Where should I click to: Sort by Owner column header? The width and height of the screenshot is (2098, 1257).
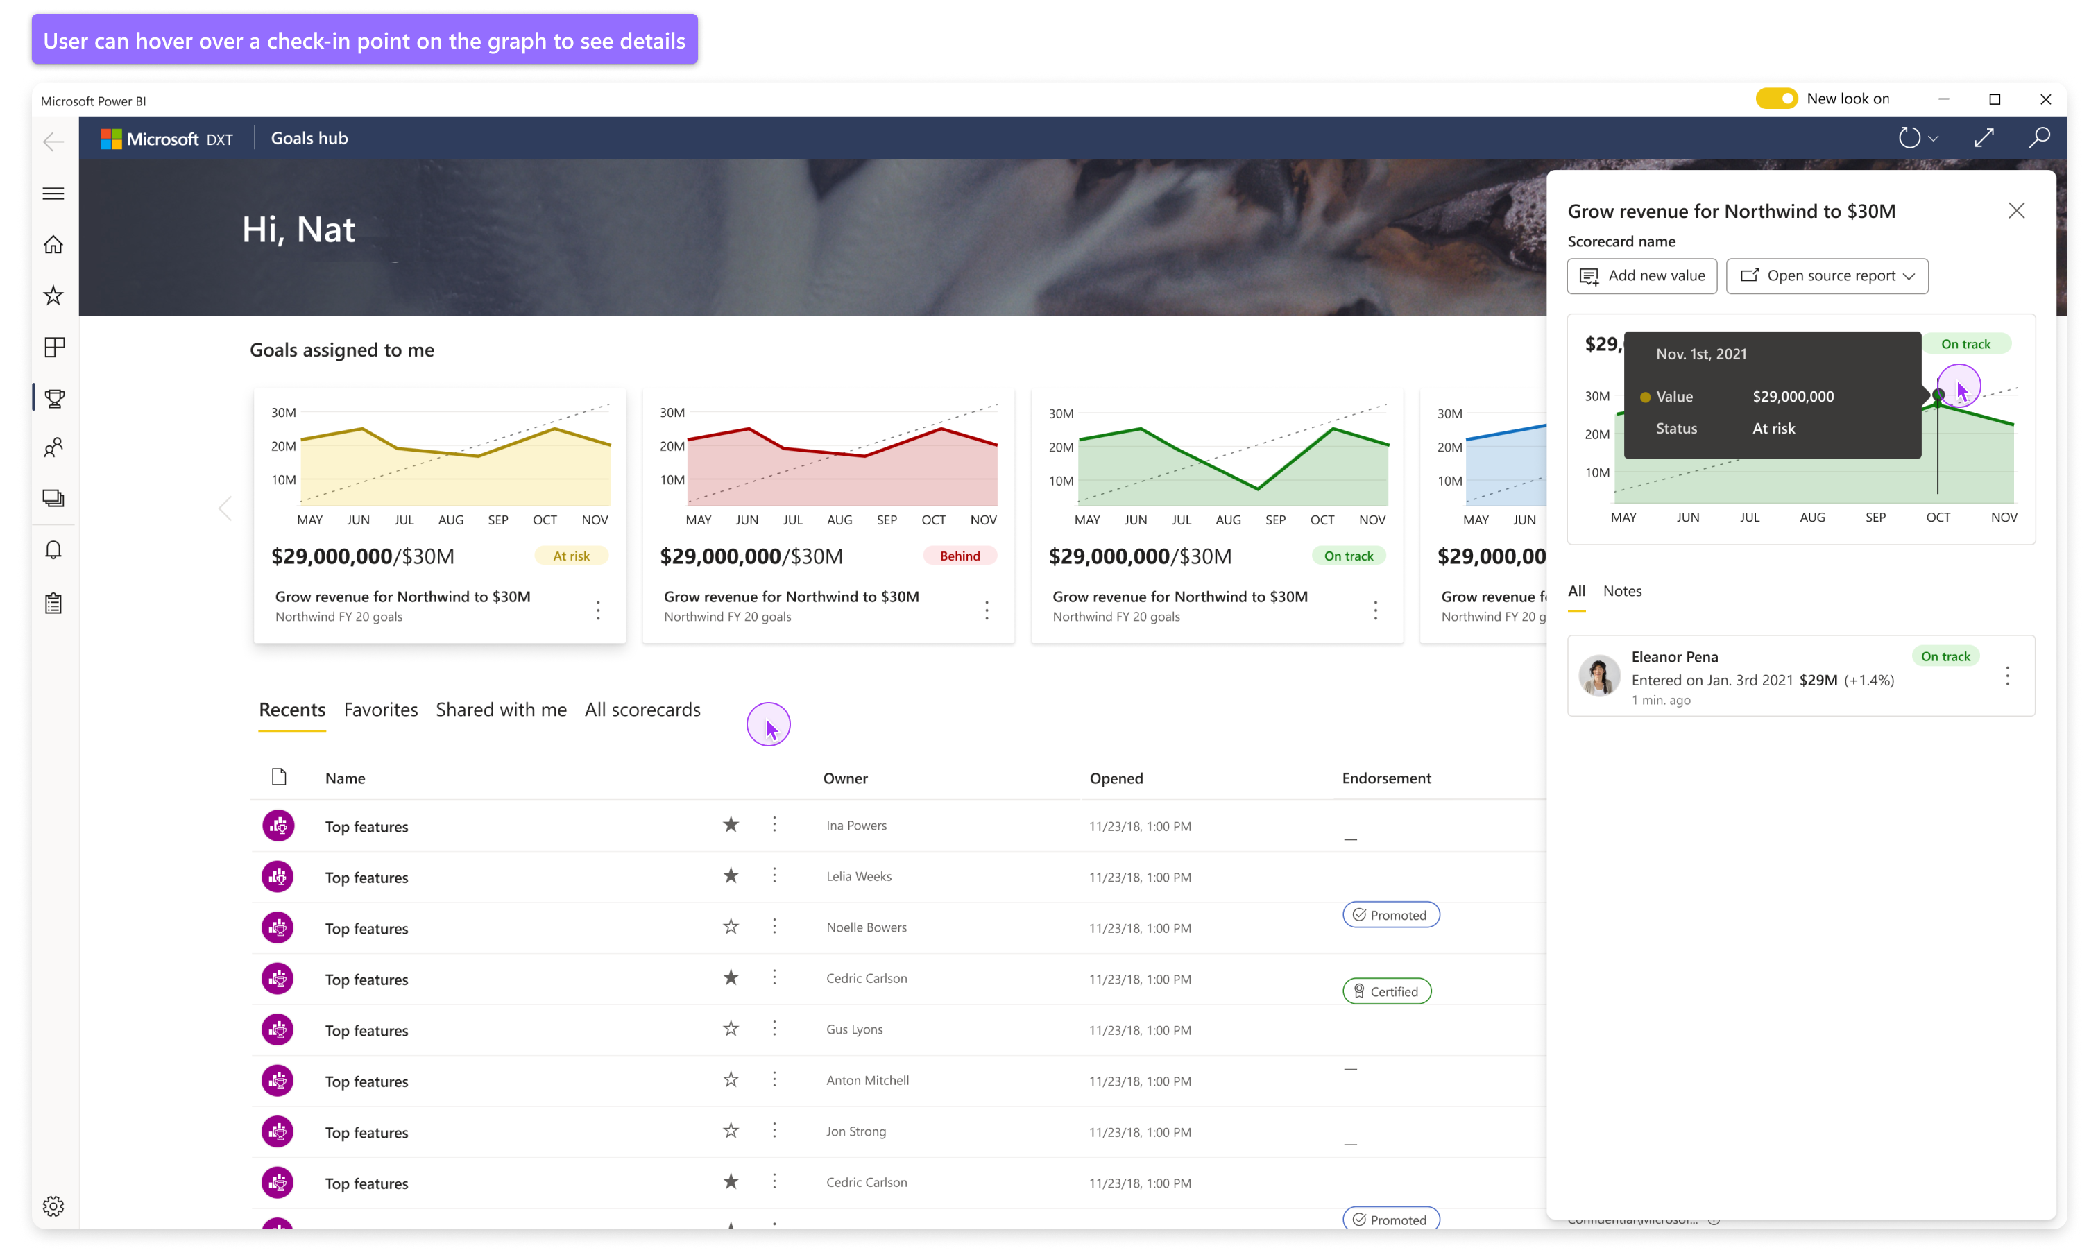point(844,778)
